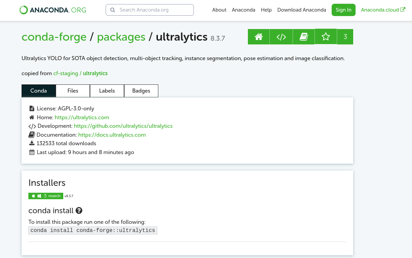Click the ultralytics package title
This screenshot has width=412, height=258.
[x=182, y=37]
